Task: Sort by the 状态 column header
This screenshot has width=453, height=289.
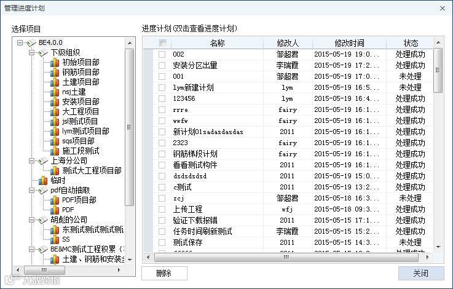Action: [x=410, y=43]
